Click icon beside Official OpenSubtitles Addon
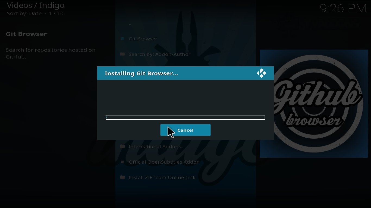This screenshot has height=208, width=371. [122, 162]
